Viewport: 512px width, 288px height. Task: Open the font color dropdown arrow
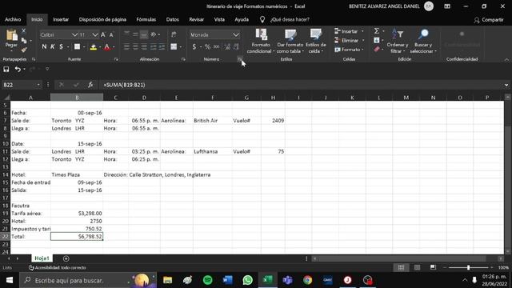pos(114,47)
